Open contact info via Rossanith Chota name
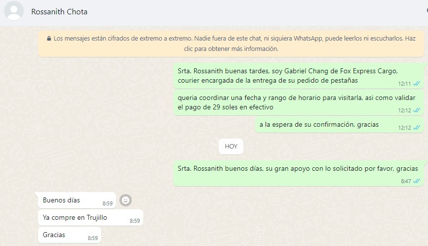The height and width of the screenshot is (246, 428). click(59, 12)
